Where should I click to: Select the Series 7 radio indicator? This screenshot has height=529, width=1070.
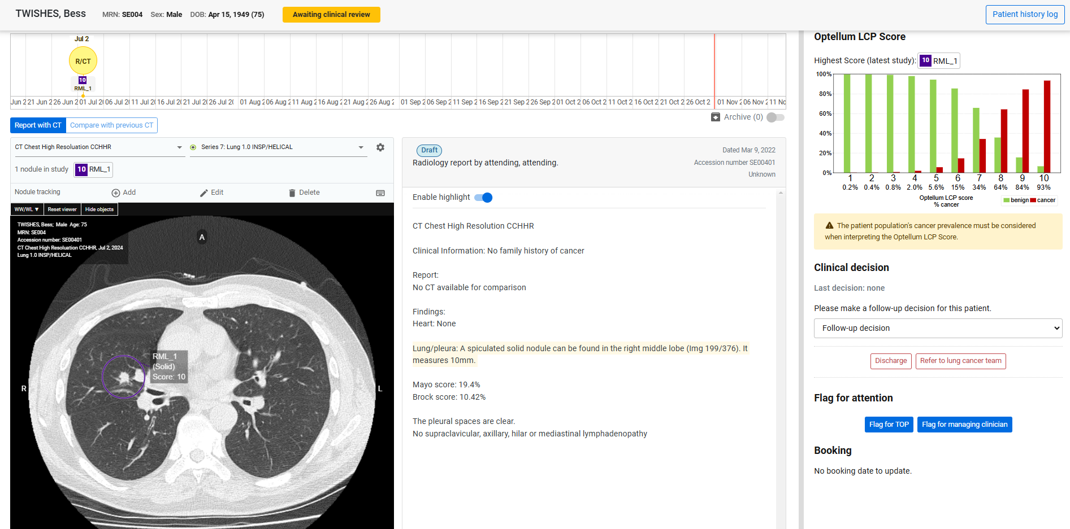(x=193, y=147)
